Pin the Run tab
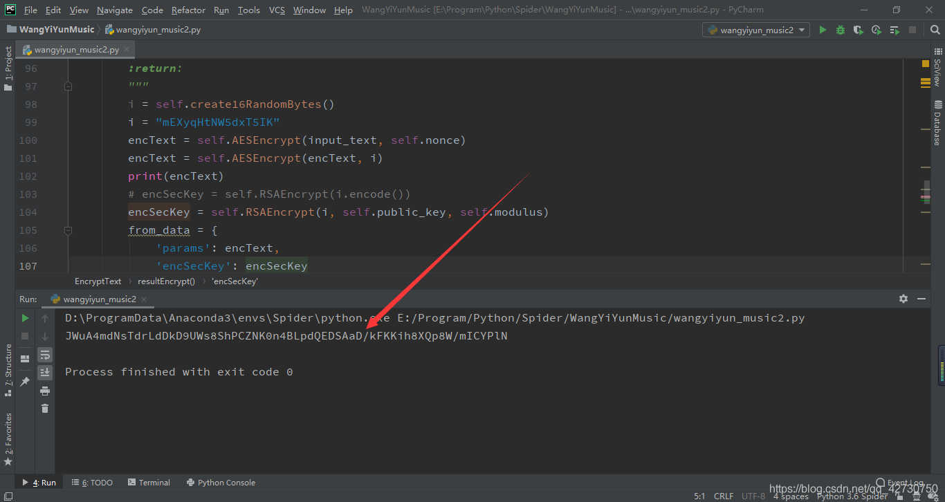945x502 pixels. click(x=25, y=381)
